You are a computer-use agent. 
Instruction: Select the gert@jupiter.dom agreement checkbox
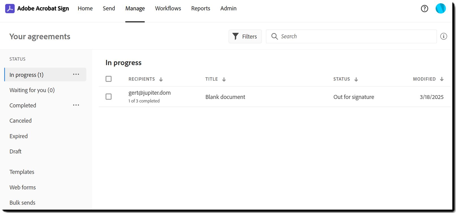109,97
